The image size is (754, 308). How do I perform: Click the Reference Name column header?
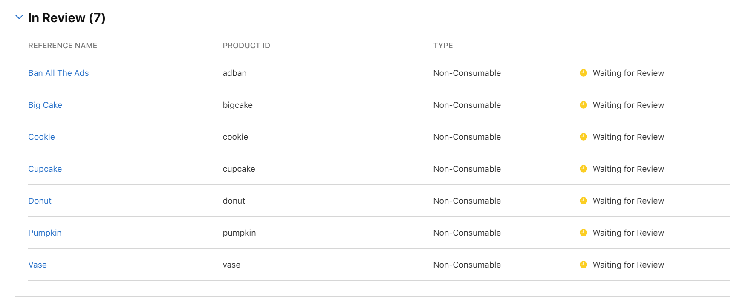click(x=63, y=46)
